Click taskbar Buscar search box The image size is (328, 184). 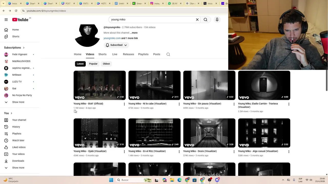pyautogui.click(x=133, y=180)
